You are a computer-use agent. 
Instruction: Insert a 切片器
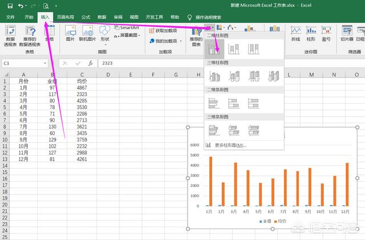click(347, 33)
